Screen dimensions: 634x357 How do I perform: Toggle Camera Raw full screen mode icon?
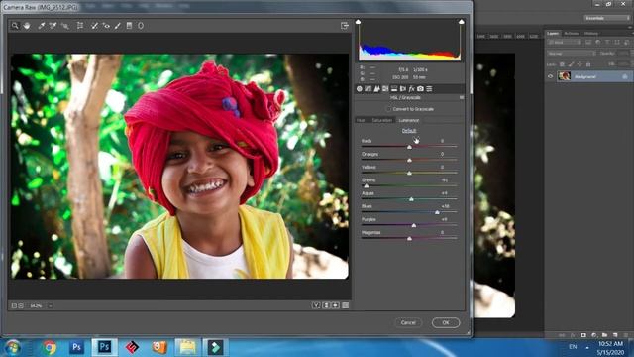(345, 26)
